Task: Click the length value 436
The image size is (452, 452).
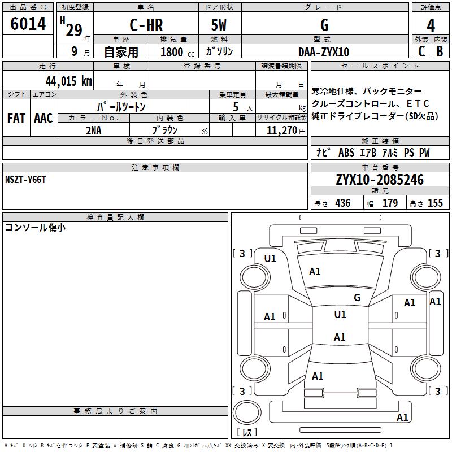Action: click(x=342, y=203)
